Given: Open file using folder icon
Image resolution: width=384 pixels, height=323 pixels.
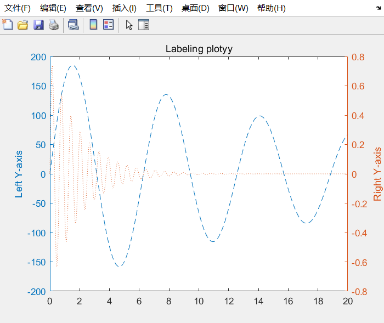Looking at the screenshot, I should [x=23, y=25].
